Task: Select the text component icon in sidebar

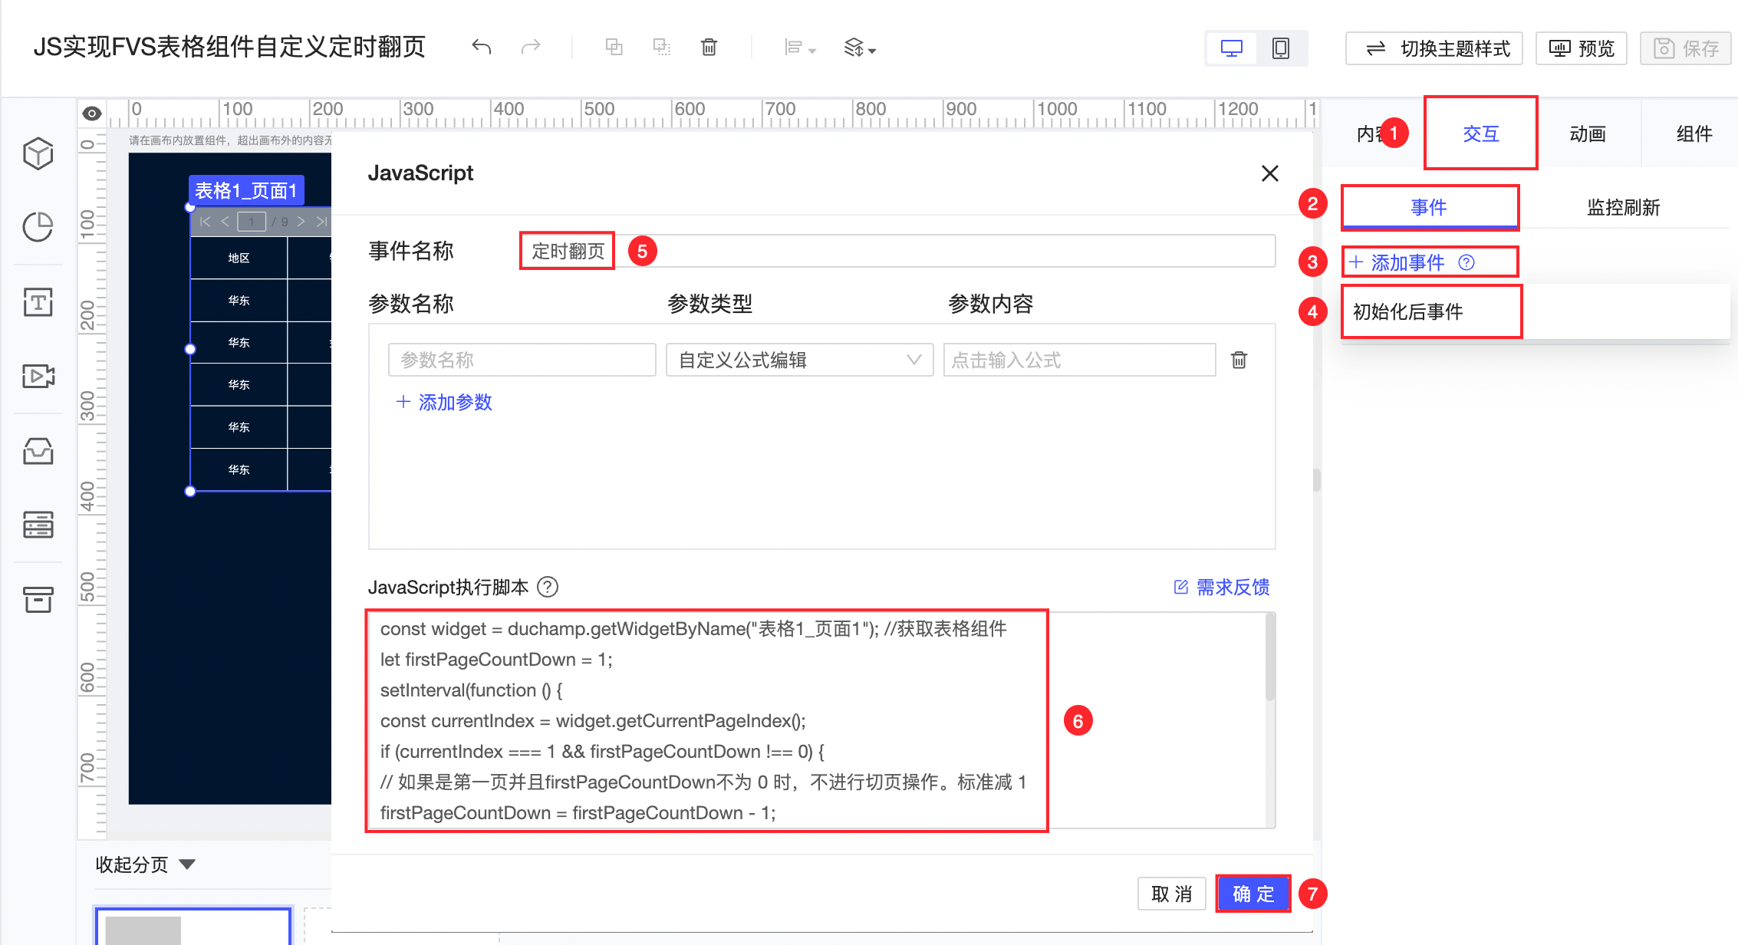Action: pos(38,302)
